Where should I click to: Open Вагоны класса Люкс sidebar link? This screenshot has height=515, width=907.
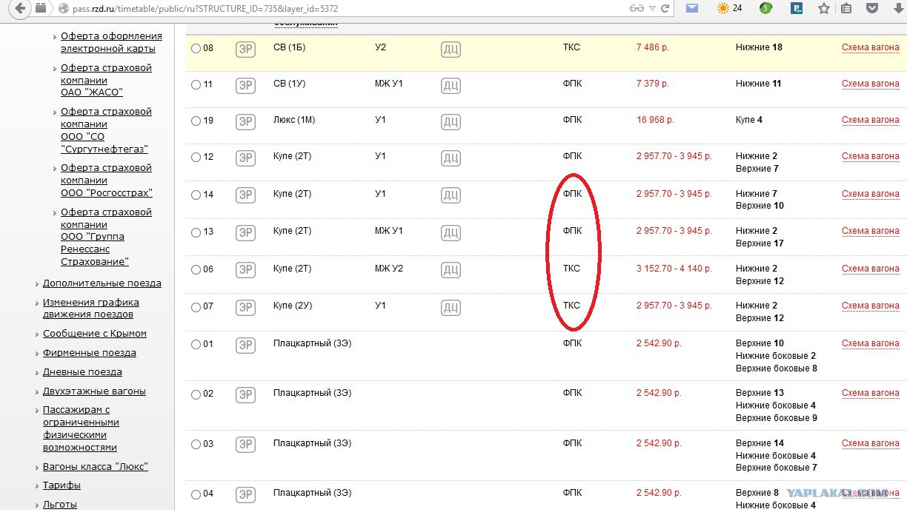pos(96,467)
